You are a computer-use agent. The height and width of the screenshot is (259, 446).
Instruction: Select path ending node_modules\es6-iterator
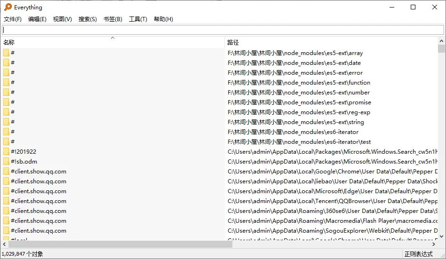click(293, 132)
